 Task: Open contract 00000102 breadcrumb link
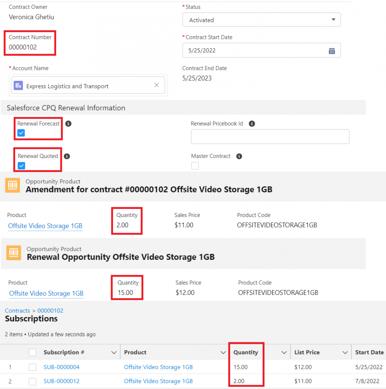coord(50,310)
